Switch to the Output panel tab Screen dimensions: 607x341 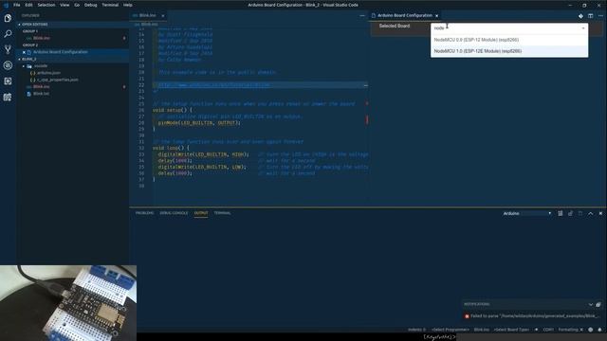(x=201, y=213)
